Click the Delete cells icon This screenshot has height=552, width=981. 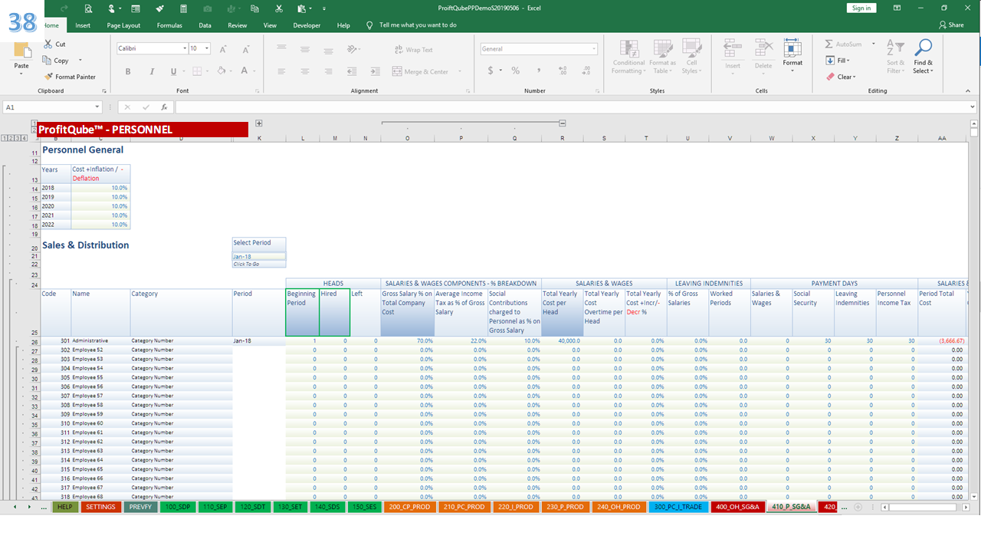point(763,49)
